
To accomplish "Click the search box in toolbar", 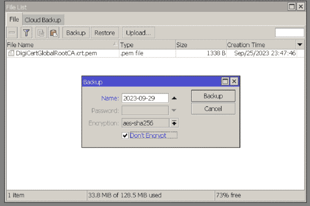I will click(x=290, y=33).
